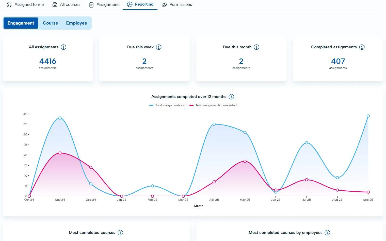
Task: Click info icon beside All assignments
Action: 63,47
